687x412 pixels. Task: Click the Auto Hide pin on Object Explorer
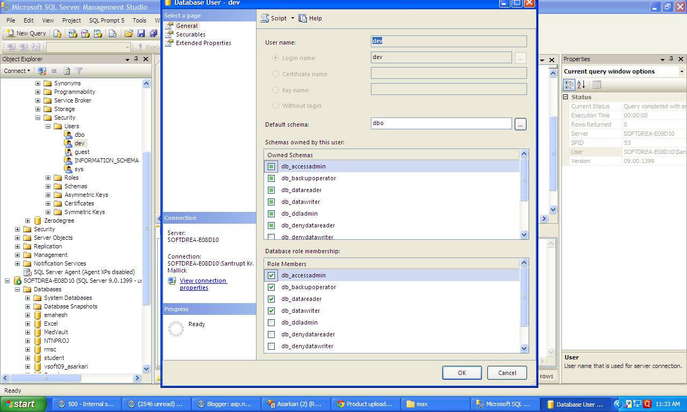click(x=136, y=59)
